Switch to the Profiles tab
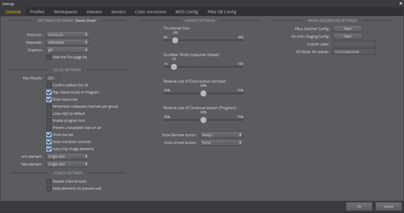 coord(37,12)
